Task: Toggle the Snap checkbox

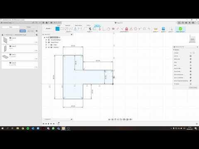Action: coord(191,62)
